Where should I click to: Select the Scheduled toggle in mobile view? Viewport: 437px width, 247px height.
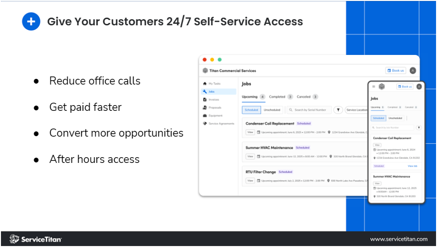pyautogui.click(x=378, y=118)
